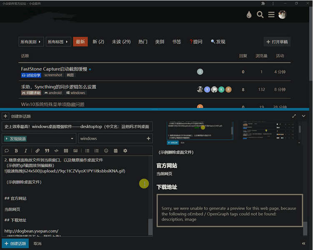Insert preformatted code with the code icon

[x=57, y=151]
